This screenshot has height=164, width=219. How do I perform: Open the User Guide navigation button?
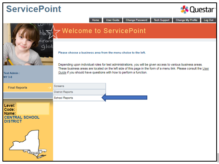[113, 20]
